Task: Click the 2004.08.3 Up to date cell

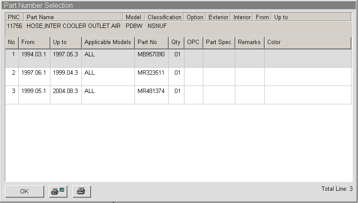Action: (66, 91)
